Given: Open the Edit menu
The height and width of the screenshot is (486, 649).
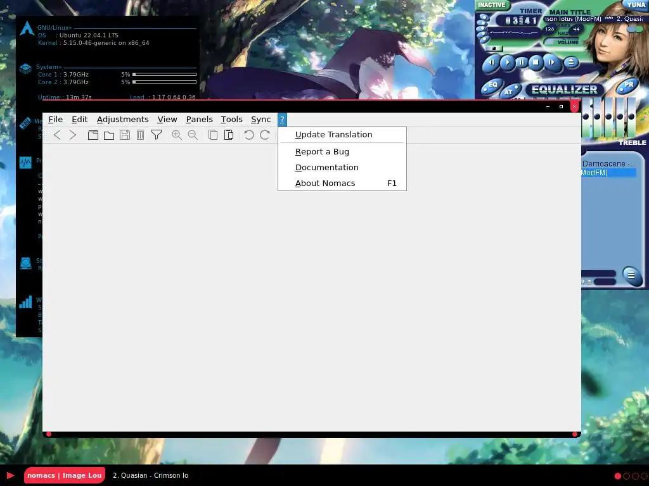Looking at the screenshot, I should coord(79,120).
